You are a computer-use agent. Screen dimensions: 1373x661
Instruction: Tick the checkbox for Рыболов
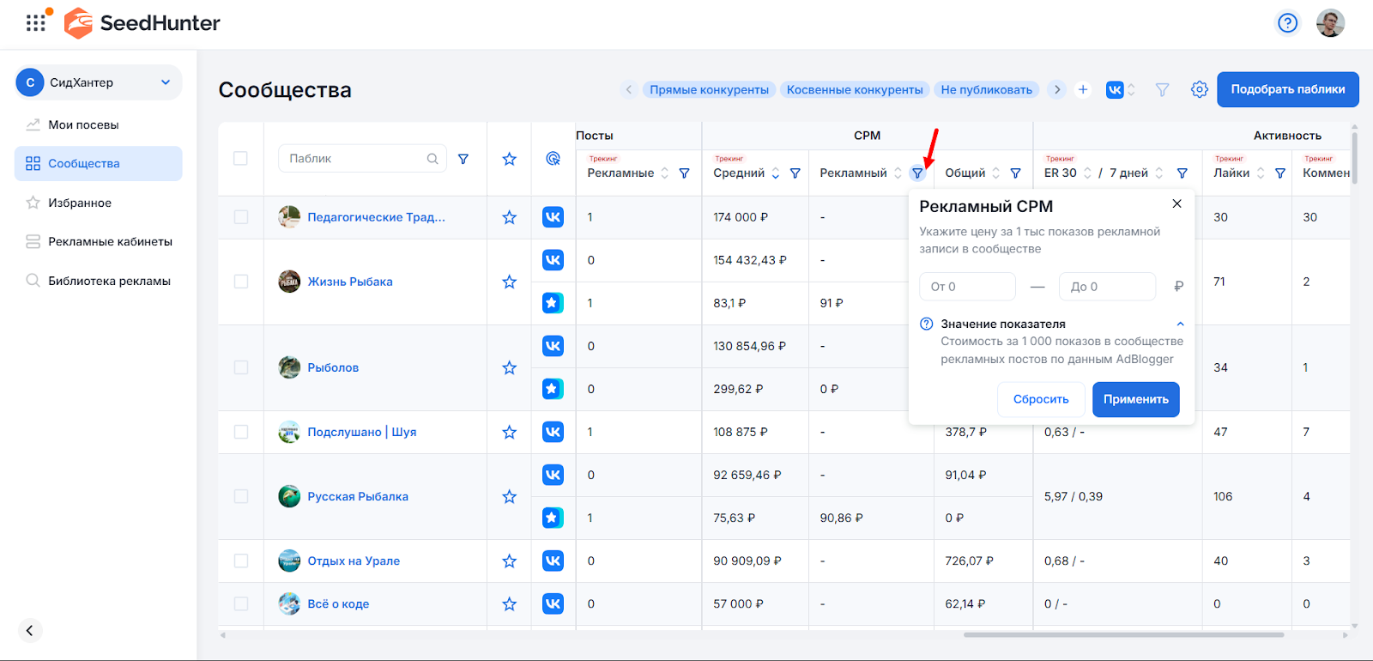click(241, 367)
